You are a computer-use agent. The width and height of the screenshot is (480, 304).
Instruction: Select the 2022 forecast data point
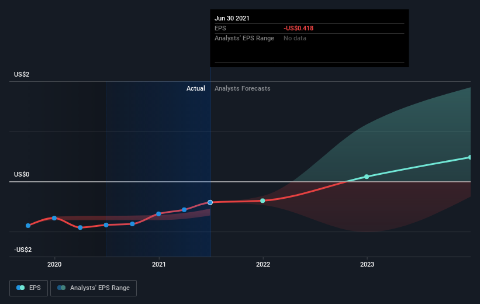tap(263, 201)
